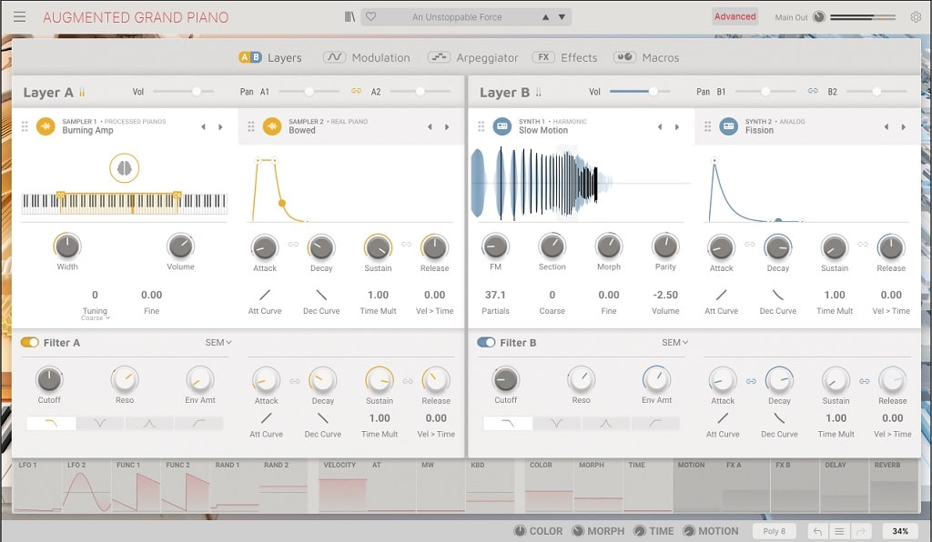The height and width of the screenshot is (542, 932).
Task: Grab Sampler 1 drag handle dots
Action: 25,126
